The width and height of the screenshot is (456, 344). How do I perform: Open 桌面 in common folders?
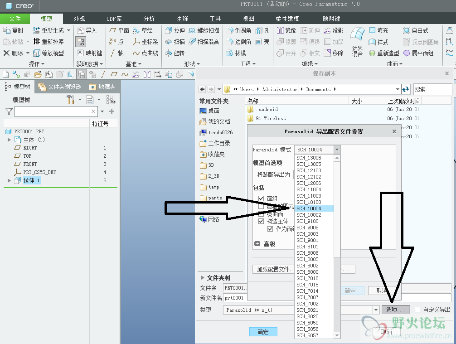click(210, 111)
